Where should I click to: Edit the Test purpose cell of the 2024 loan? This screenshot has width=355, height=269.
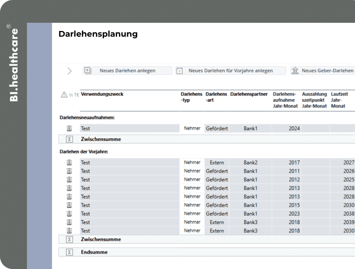coord(130,128)
